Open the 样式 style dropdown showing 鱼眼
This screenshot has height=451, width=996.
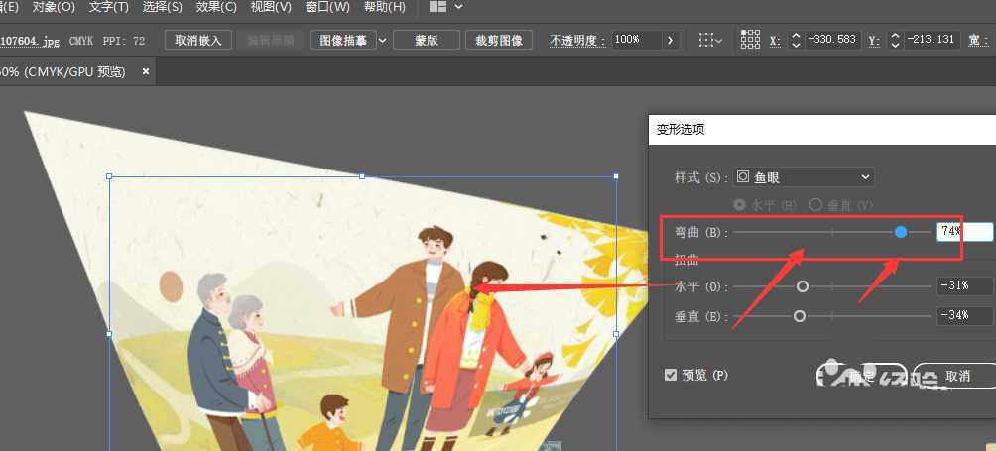click(x=803, y=177)
